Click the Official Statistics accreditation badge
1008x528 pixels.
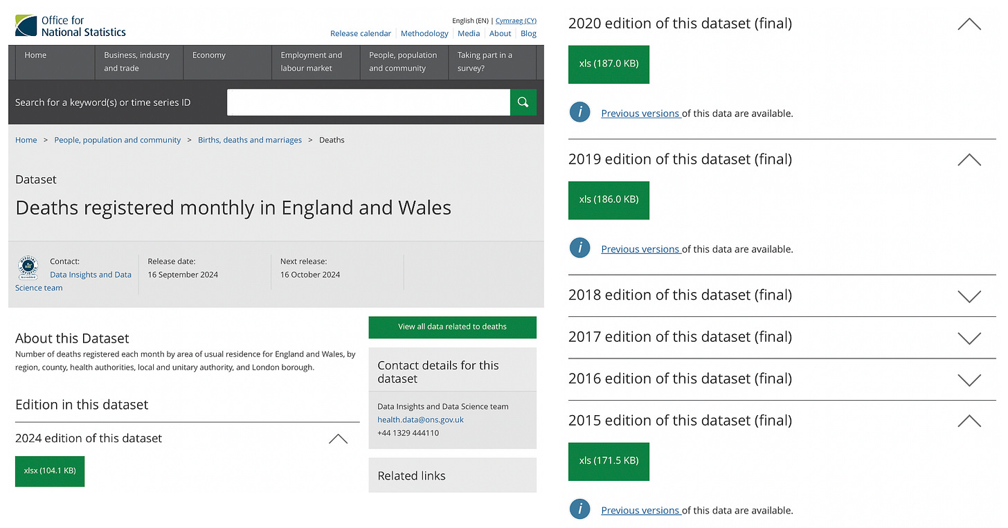(28, 268)
